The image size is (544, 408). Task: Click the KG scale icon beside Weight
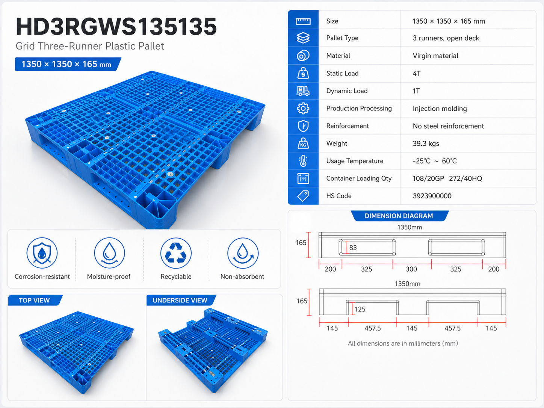point(303,144)
